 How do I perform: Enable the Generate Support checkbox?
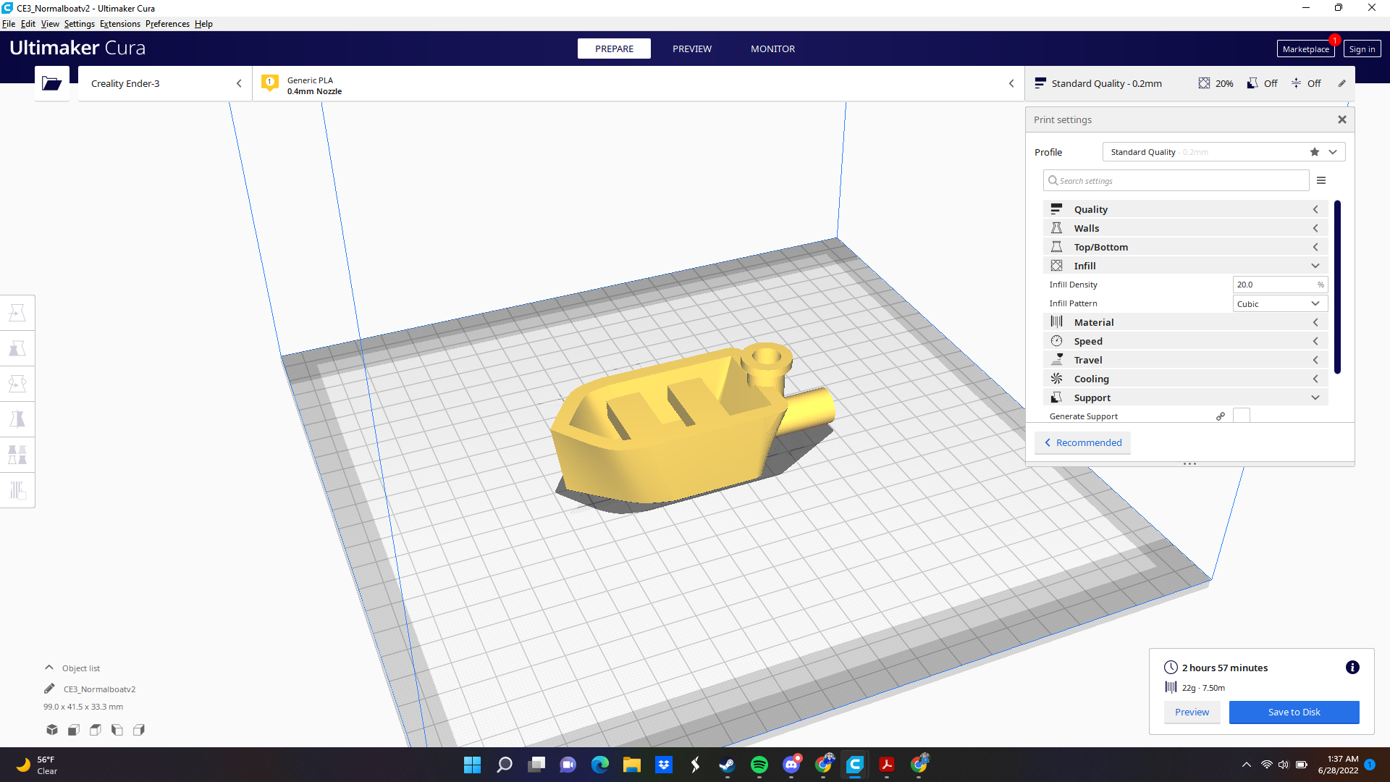point(1242,416)
